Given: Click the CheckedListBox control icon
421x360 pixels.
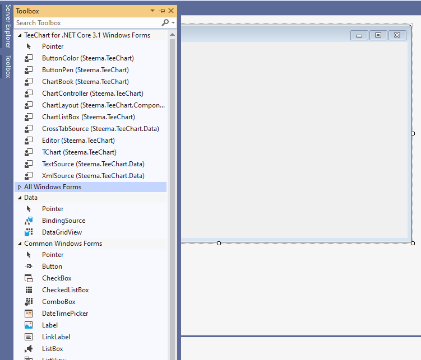Looking at the screenshot, I should coord(29,290).
